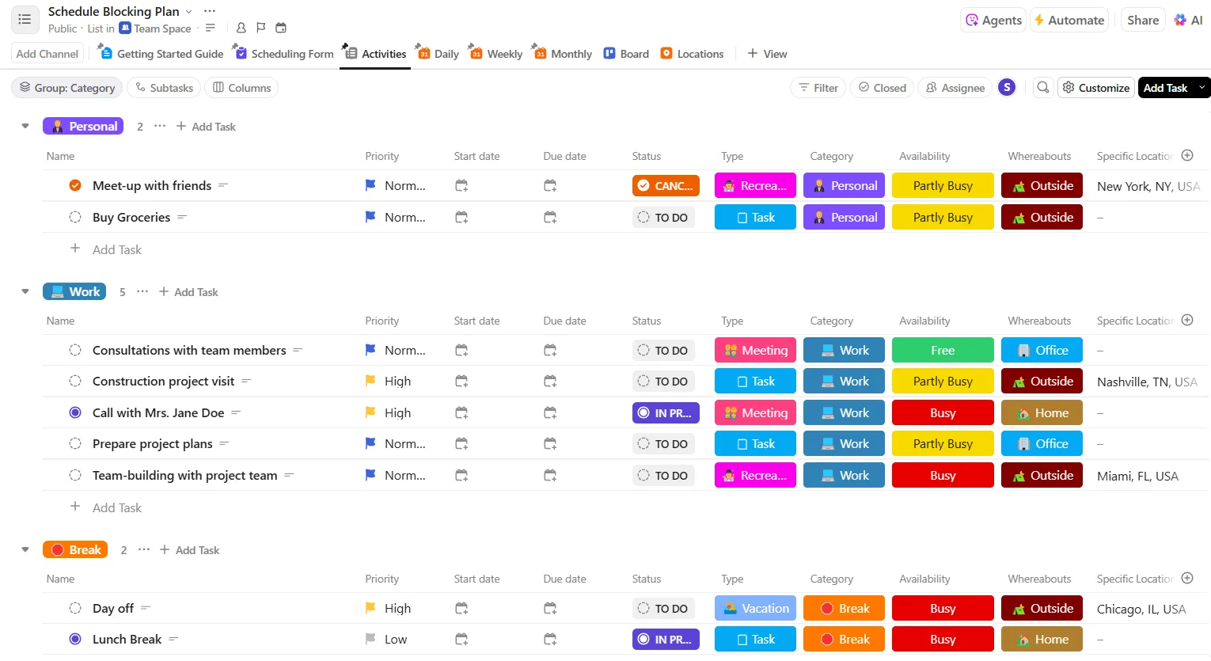Open the Add Task dropdown arrow
The width and height of the screenshot is (1211, 661).
tap(1202, 88)
